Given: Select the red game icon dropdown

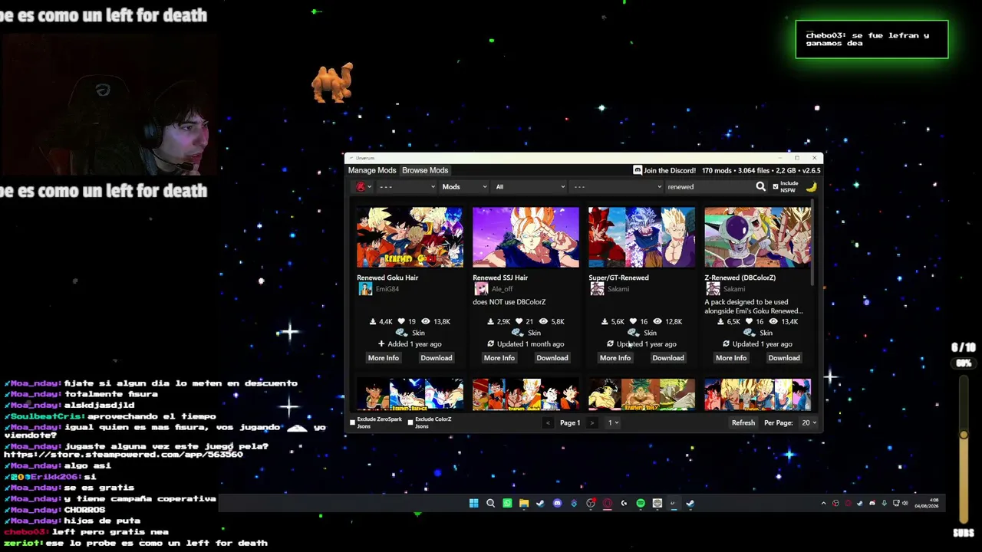Looking at the screenshot, I should (x=364, y=186).
